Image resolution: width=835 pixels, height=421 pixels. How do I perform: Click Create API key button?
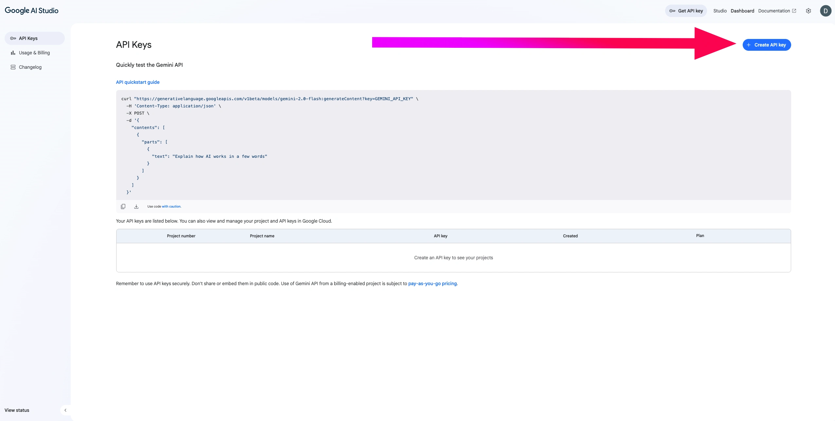767,45
